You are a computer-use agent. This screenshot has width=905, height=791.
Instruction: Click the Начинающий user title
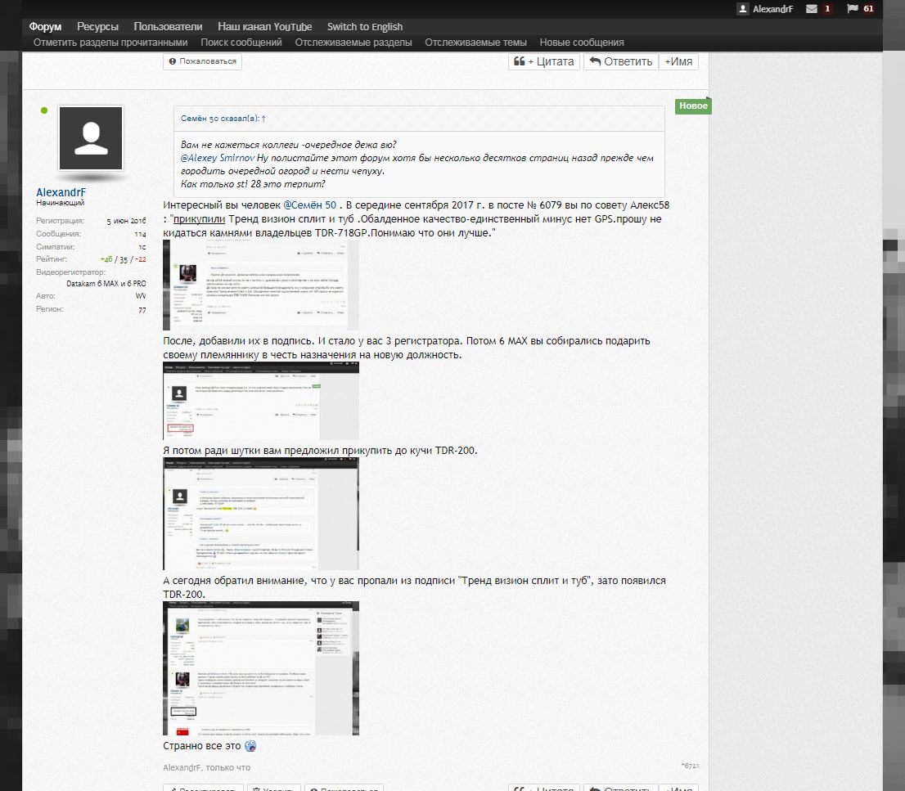tap(60, 203)
